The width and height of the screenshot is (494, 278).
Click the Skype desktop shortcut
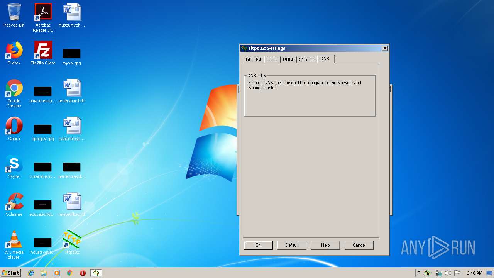(14, 167)
